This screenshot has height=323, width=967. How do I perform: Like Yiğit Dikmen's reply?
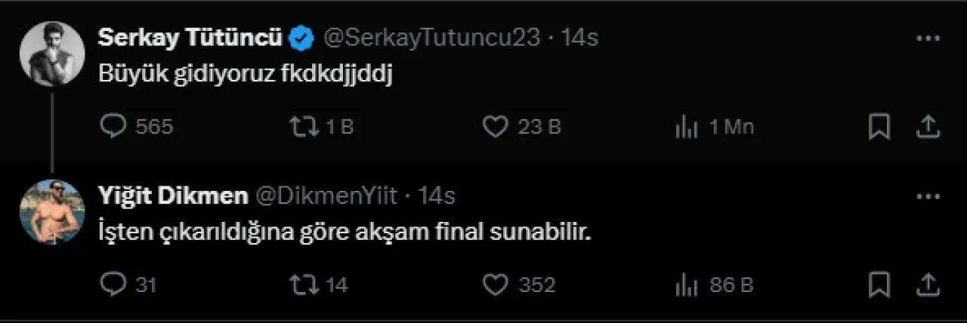coord(495,285)
